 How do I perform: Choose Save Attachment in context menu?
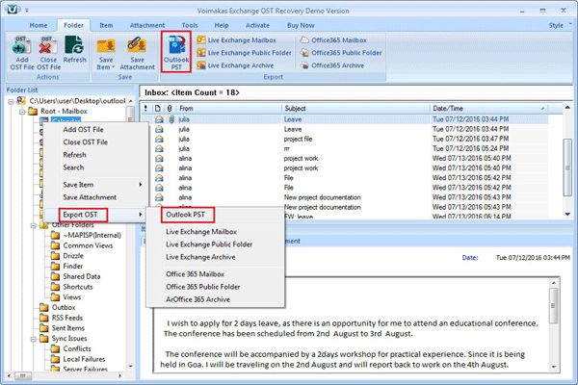click(95, 197)
